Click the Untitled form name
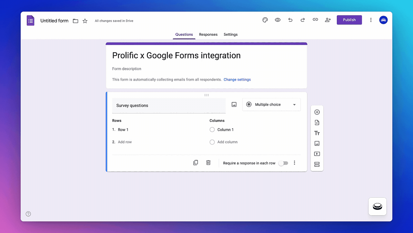This screenshot has height=233, width=413. pyautogui.click(x=54, y=21)
